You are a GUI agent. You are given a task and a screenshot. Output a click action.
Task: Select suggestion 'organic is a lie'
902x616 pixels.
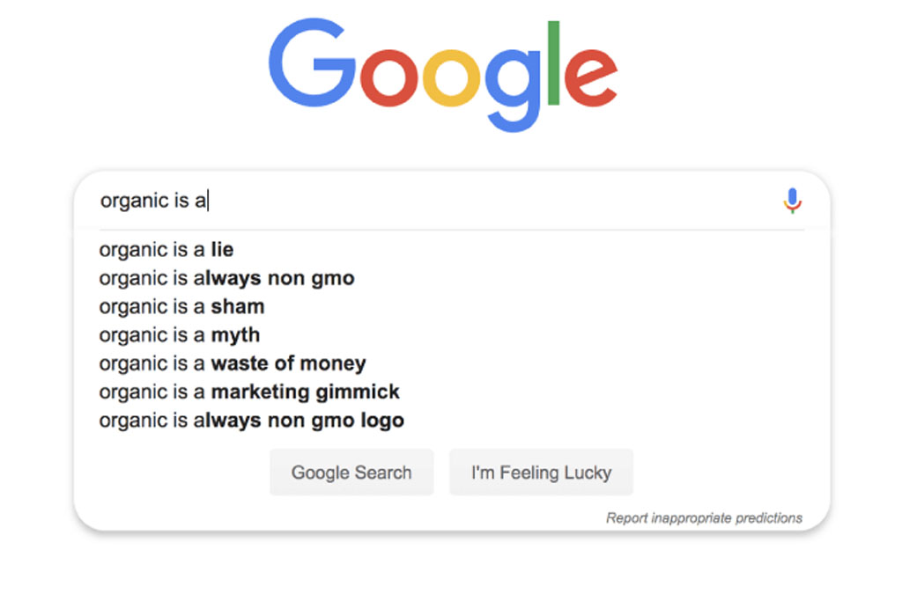(166, 250)
